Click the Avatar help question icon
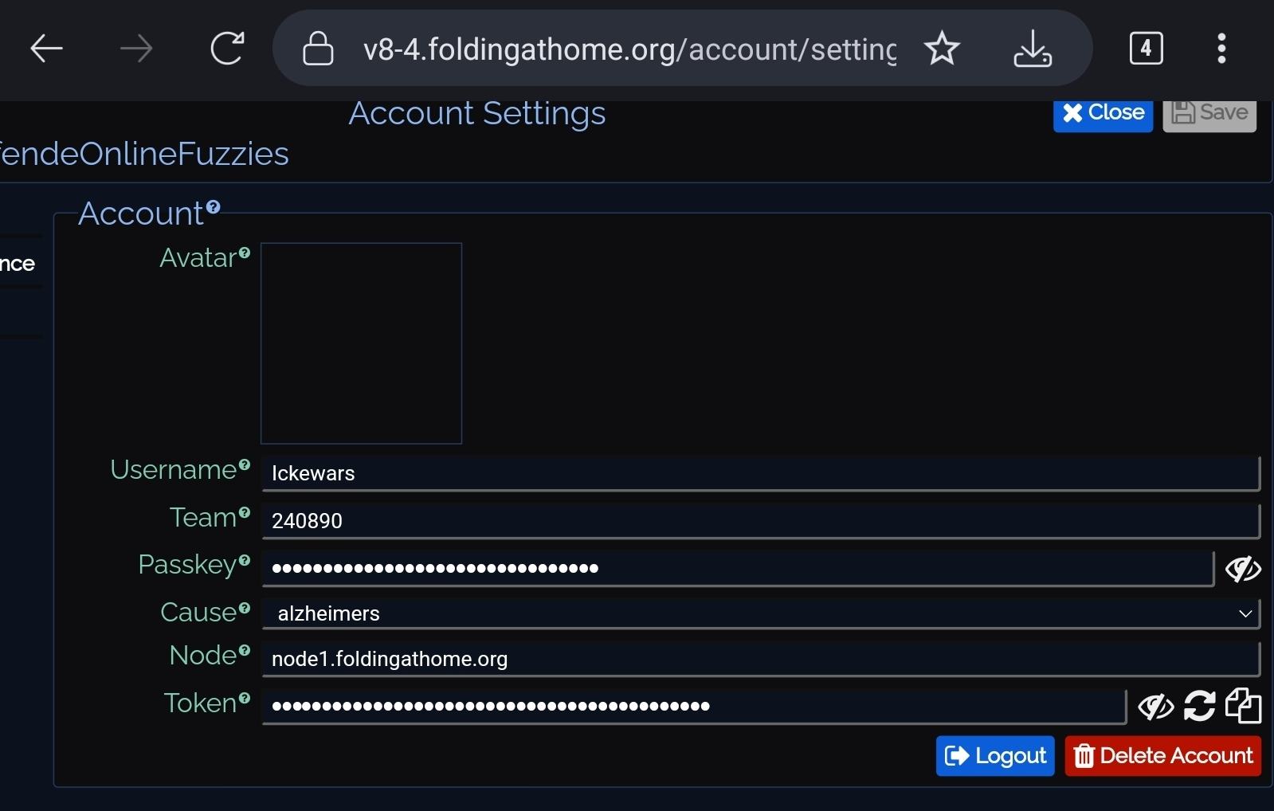The image size is (1274, 811). [245, 253]
